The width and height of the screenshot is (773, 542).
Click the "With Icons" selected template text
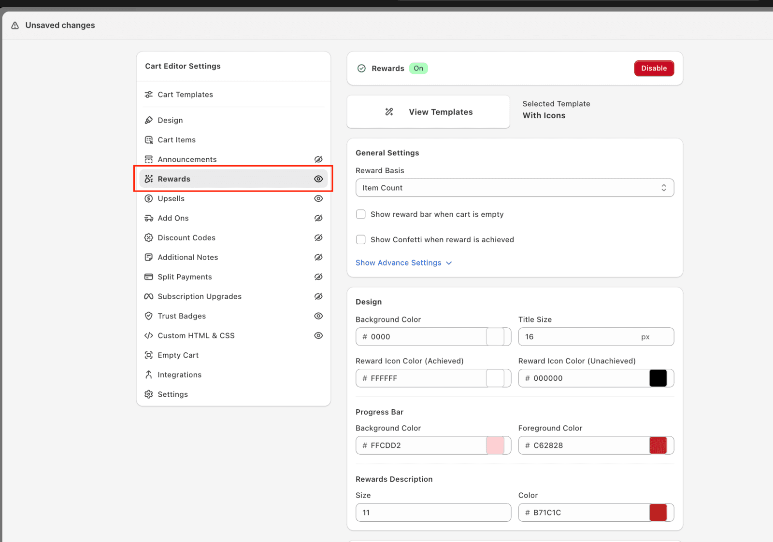pos(544,116)
